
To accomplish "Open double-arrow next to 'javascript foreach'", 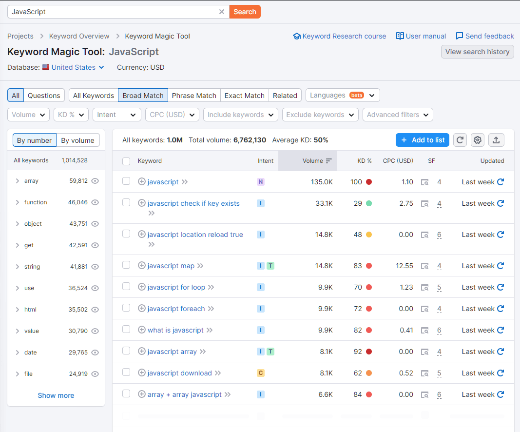I will pyautogui.click(x=211, y=309).
